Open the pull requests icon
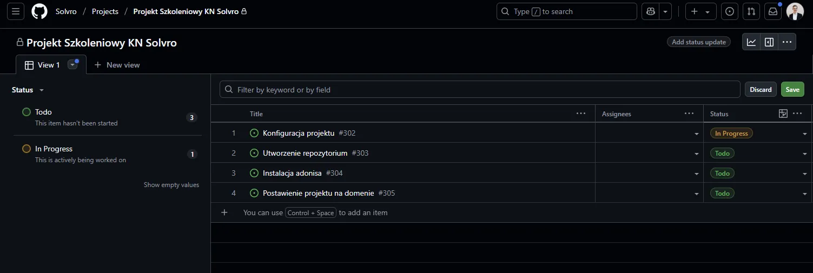 (751, 11)
